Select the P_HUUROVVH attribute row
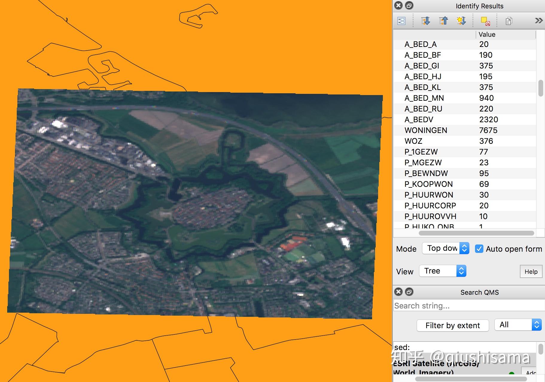The height and width of the screenshot is (382, 545). (x=465, y=216)
